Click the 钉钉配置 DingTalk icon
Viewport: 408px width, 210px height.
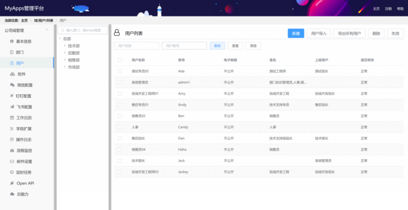[x=12, y=96]
